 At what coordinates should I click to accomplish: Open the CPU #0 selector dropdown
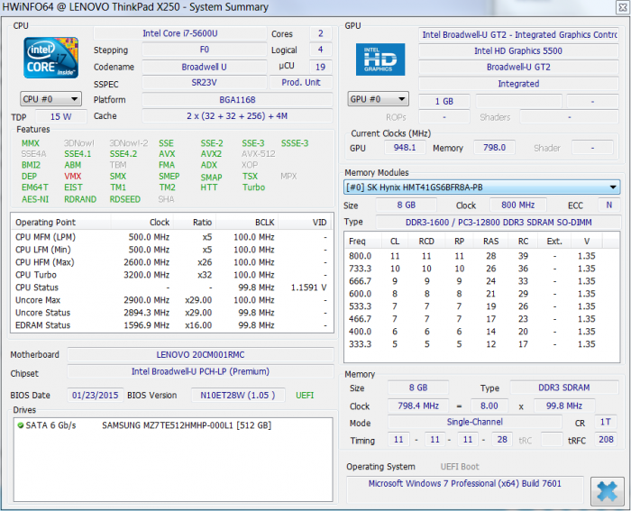(x=50, y=99)
